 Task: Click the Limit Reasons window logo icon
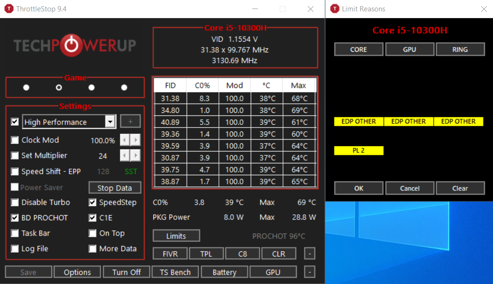click(x=334, y=9)
